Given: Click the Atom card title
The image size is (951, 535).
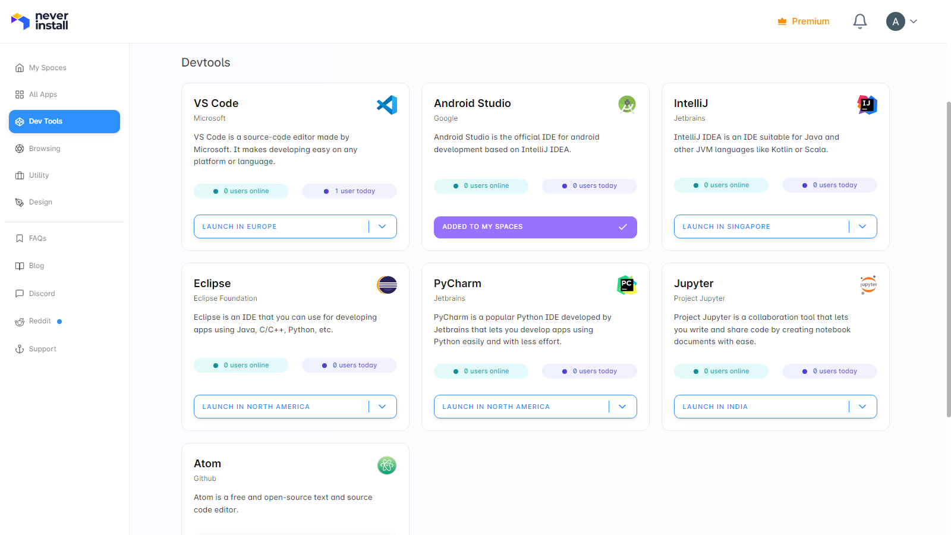Looking at the screenshot, I should coord(207,464).
